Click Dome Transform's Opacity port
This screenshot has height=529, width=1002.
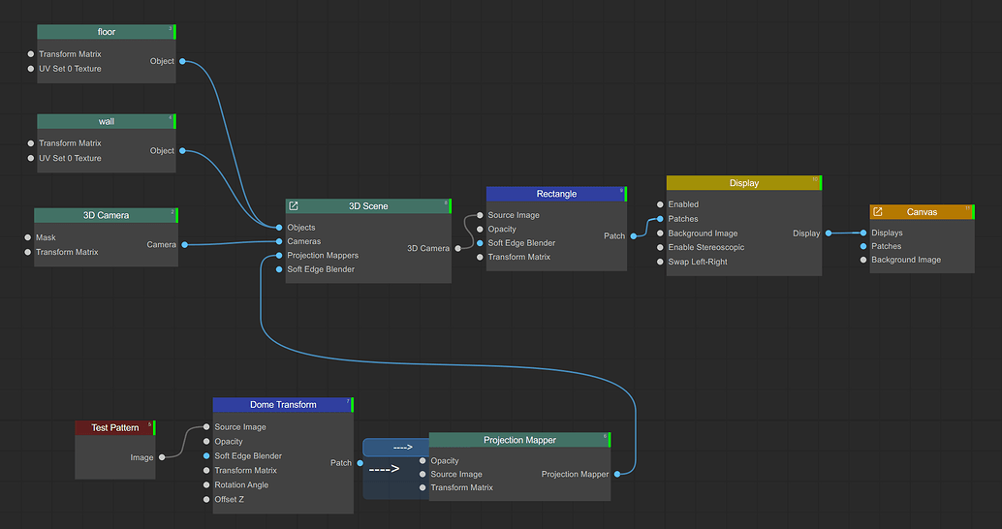(206, 442)
